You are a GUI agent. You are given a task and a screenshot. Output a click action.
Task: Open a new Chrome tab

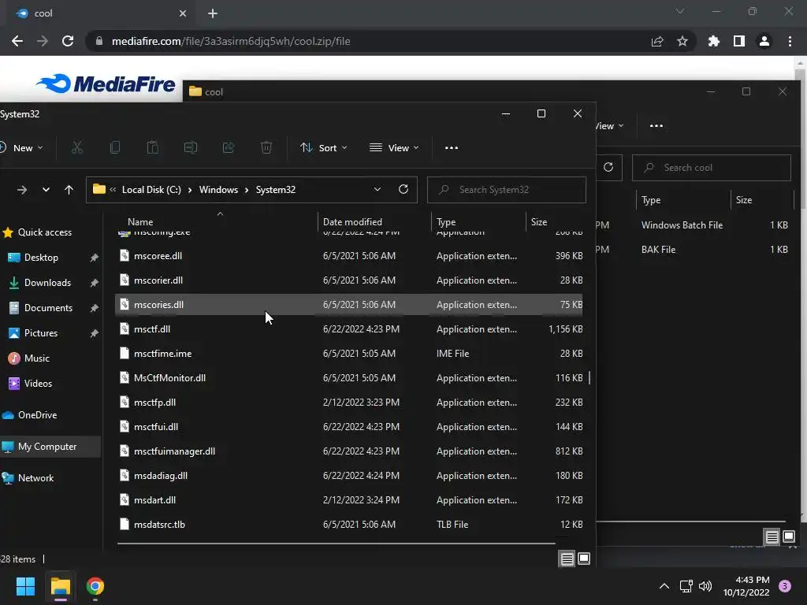coord(213,13)
